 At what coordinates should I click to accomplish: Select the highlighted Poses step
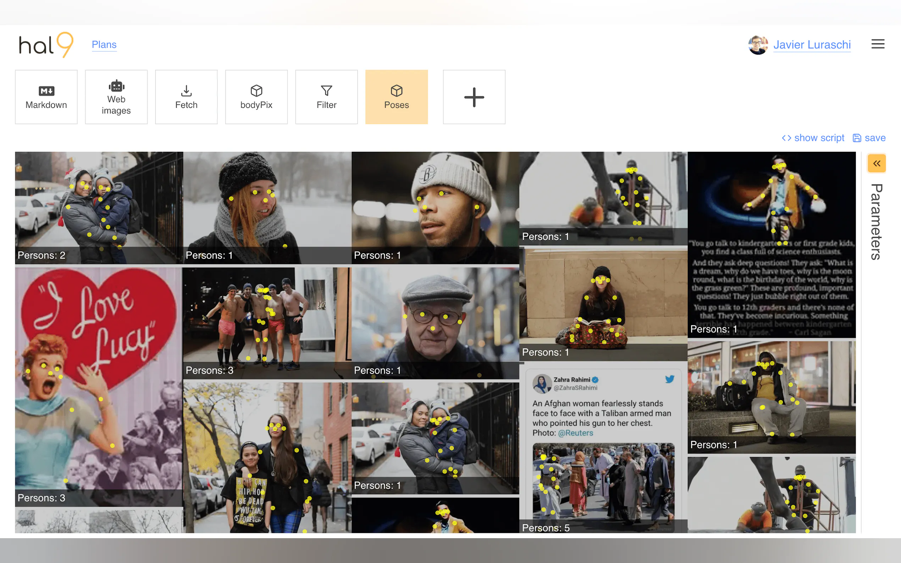[x=396, y=97]
